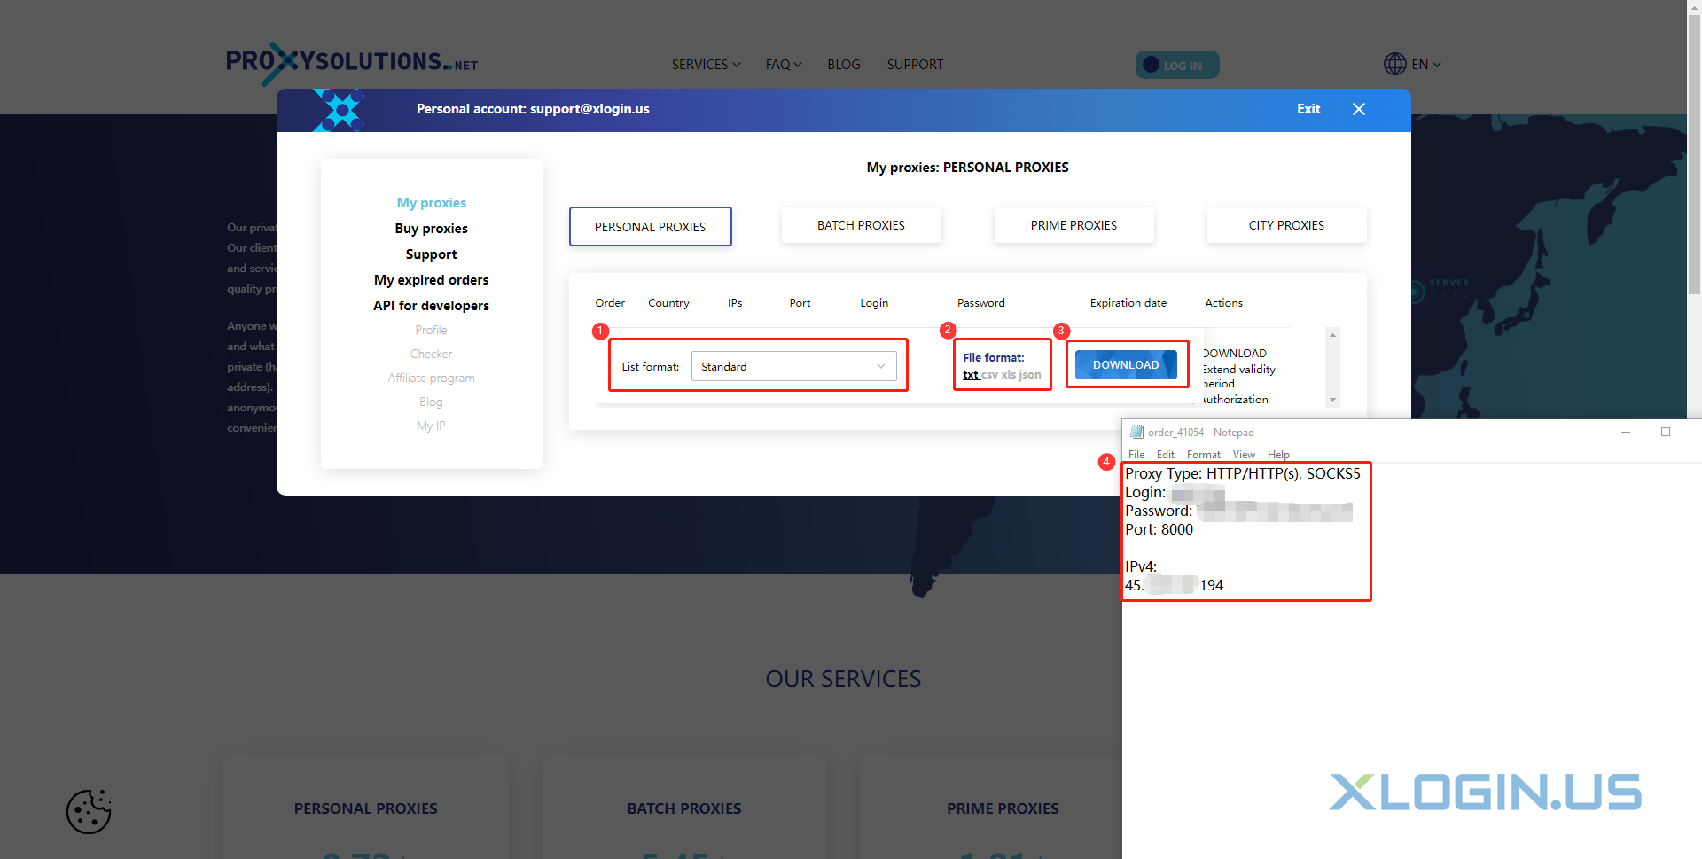Open the Notepad Format menu
1702x859 pixels.
pyautogui.click(x=1204, y=454)
